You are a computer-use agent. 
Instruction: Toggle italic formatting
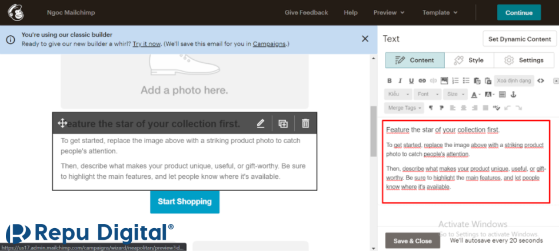[400, 81]
